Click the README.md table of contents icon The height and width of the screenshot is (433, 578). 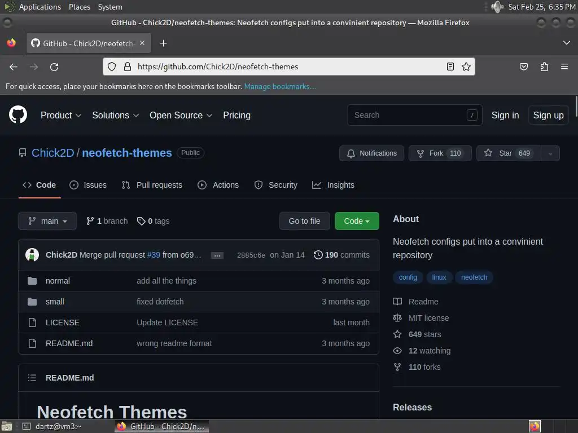(32, 378)
